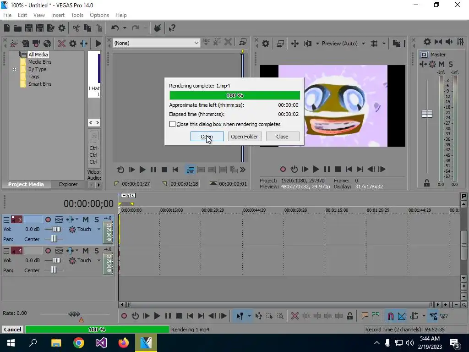Viewport: 469px width, 352px height.
Task: Click the red X remove-media icon in Project Media
Action: point(62,44)
